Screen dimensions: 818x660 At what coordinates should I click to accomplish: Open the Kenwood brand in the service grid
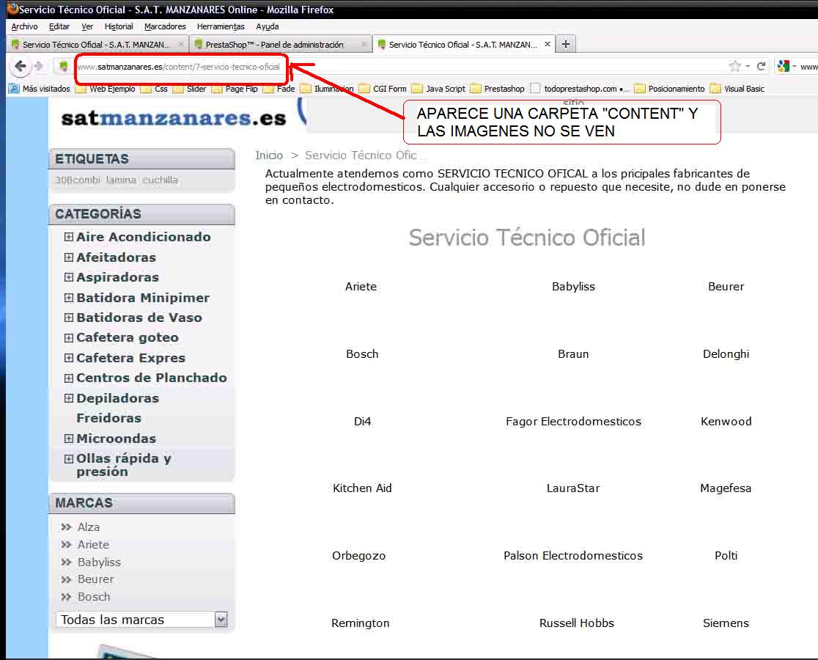[x=726, y=421]
